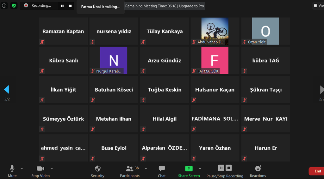
Task: Pause recording in the top recording indicator
Action: pyautogui.click(x=62, y=6)
